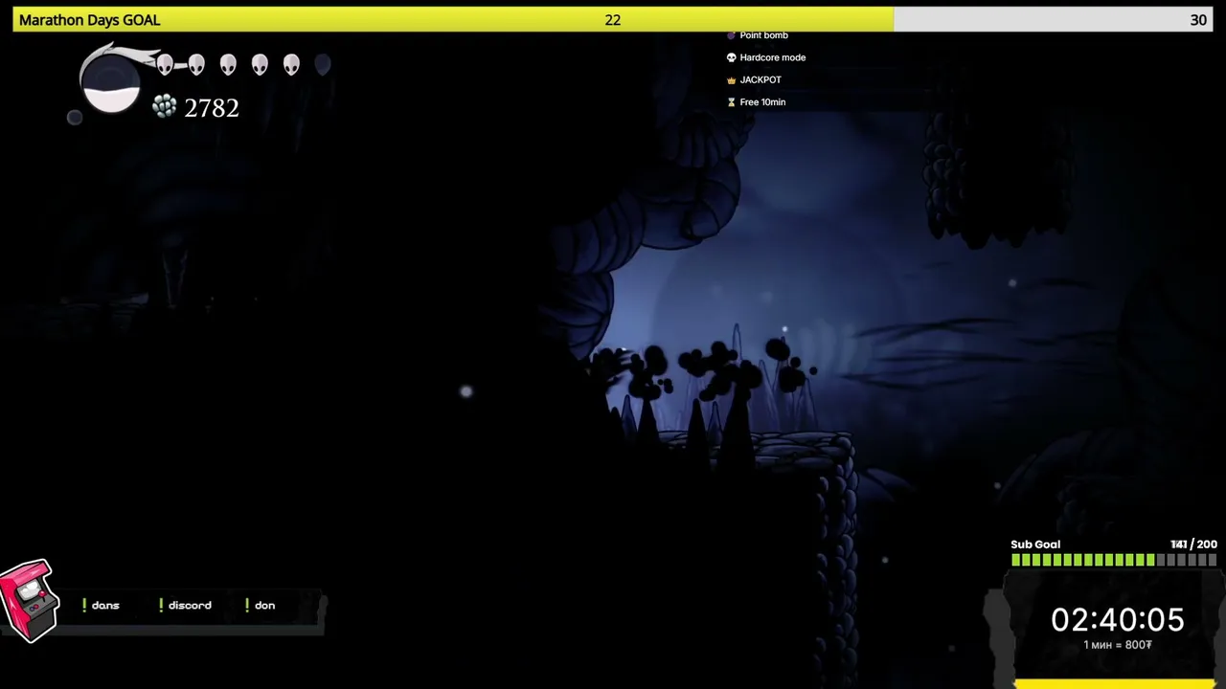Image resolution: width=1226 pixels, height=689 pixels.
Task: Click the empty dark health mask
Action: coord(323,64)
